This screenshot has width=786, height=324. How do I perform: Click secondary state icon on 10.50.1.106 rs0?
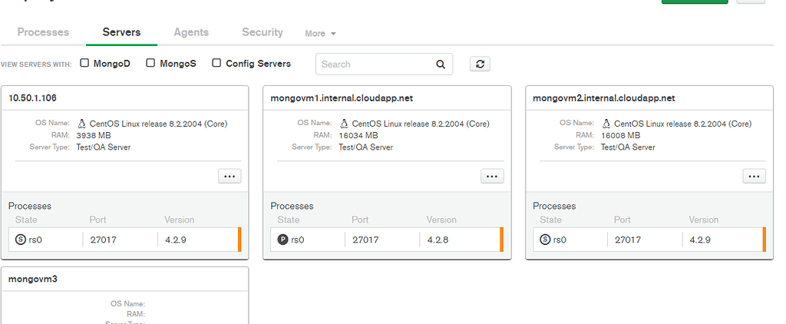(20, 240)
